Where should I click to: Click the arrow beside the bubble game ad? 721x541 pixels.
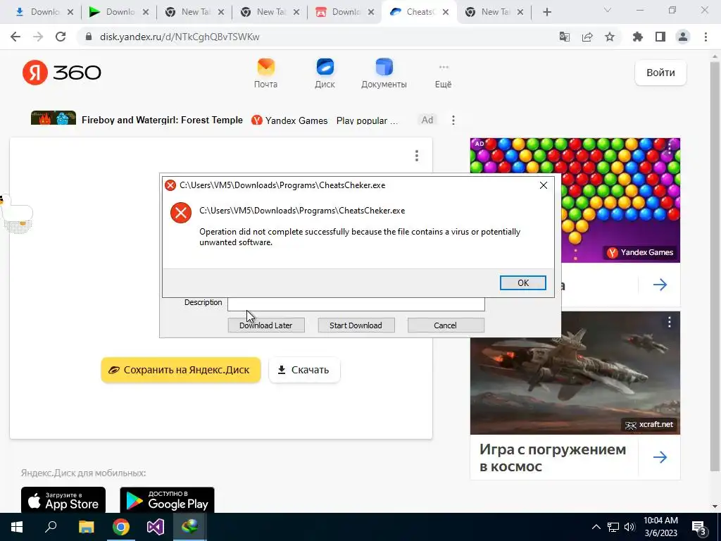click(660, 285)
